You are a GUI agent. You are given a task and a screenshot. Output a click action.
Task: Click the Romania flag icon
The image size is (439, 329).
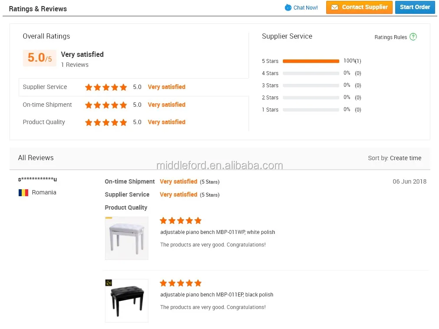[23, 192]
